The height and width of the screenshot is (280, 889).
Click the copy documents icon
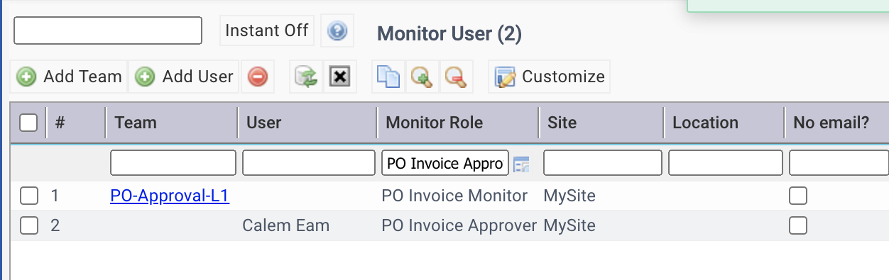pos(388,77)
